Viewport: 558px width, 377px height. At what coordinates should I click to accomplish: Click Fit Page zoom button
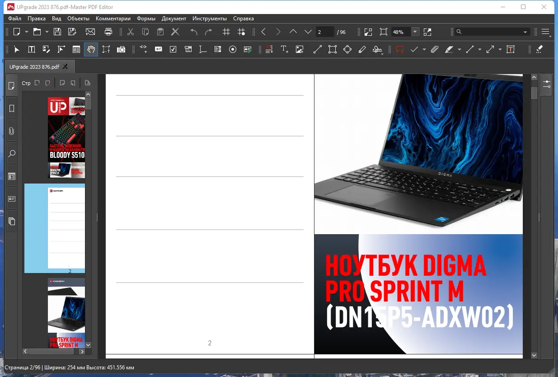[x=384, y=32]
